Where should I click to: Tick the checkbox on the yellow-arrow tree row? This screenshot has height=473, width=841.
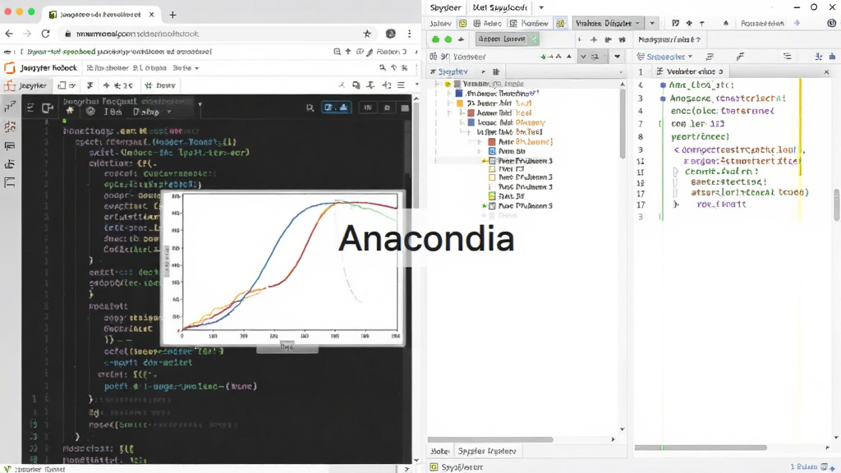pos(492,161)
